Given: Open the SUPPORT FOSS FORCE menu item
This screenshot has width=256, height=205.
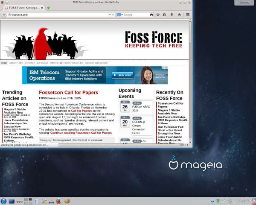Looking at the screenshot, I should click(96, 63).
